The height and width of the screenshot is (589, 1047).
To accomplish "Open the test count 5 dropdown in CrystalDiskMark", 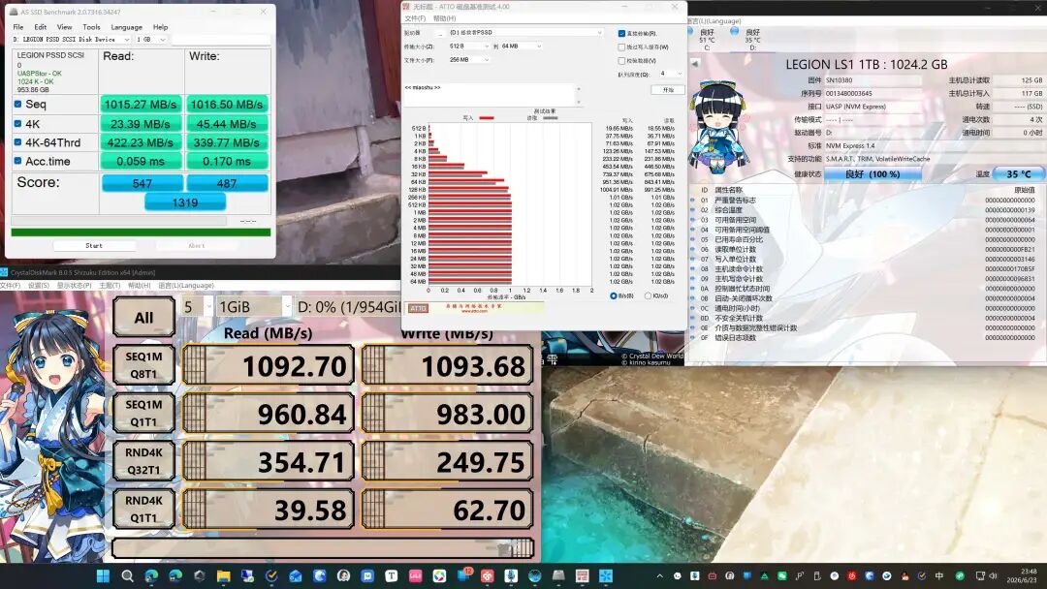I will [197, 307].
